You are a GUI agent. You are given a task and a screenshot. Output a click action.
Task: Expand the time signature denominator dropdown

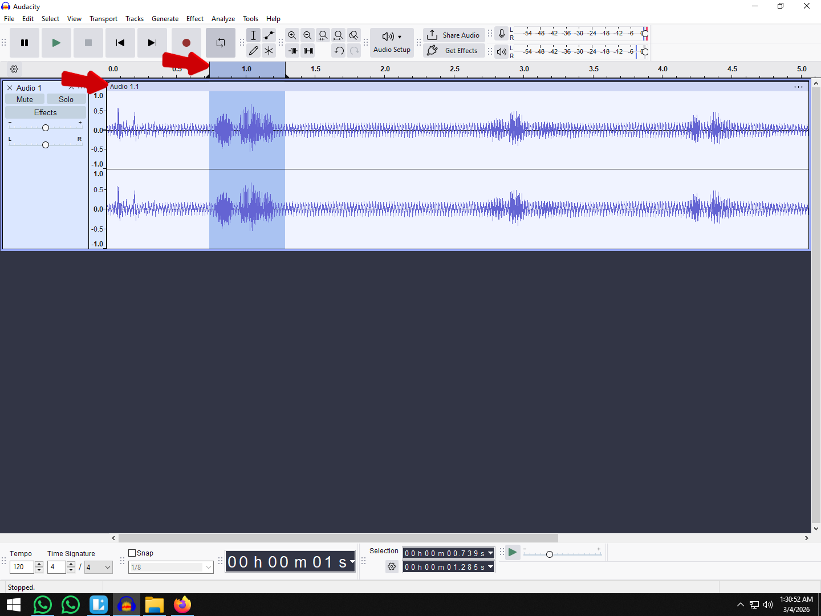(107, 568)
